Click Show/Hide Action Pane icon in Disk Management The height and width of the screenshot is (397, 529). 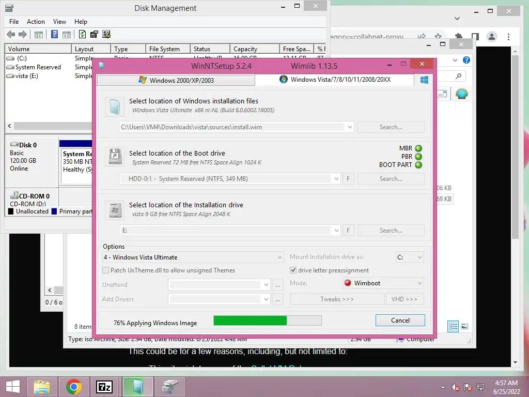(x=67, y=35)
